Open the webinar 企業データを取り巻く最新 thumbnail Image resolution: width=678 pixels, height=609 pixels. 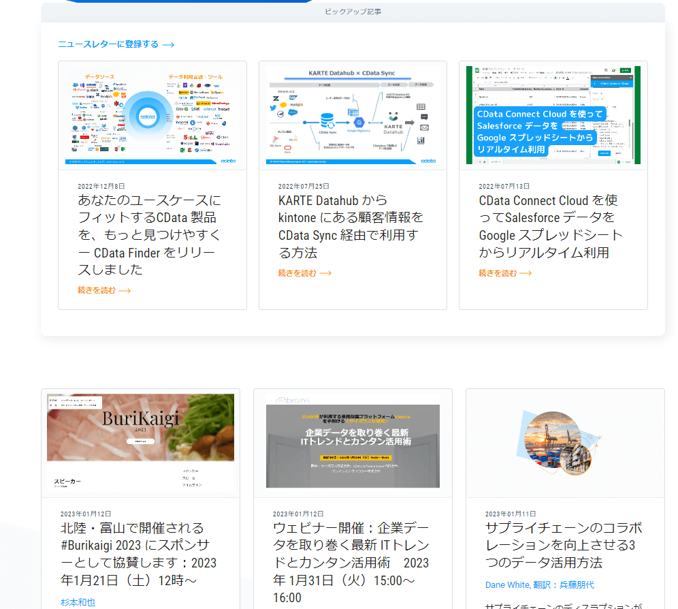[353, 443]
